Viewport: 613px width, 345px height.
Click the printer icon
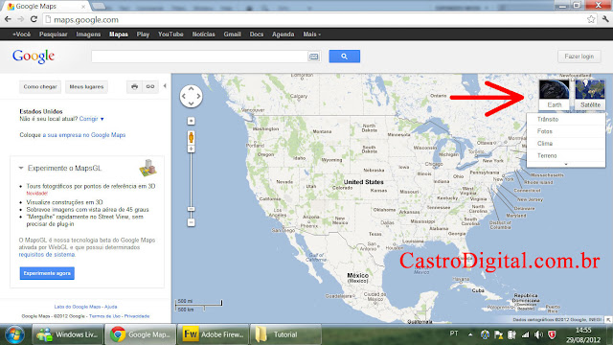134,87
